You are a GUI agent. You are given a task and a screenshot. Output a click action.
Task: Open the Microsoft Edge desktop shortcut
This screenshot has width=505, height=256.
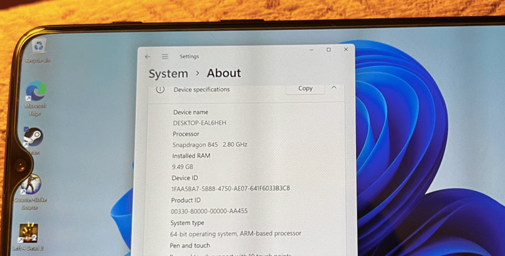coord(36,98)
